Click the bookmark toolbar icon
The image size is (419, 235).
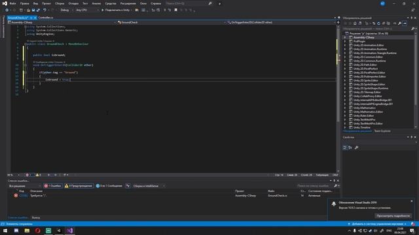176,10
